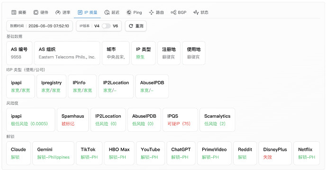
Task: Click the Ipregistry ISP type card
Action: point(52,86)
